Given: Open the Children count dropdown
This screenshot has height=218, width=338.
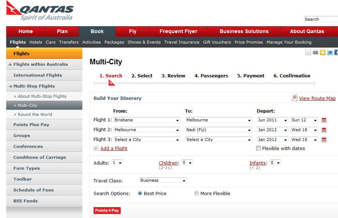Looking at the screenshot, I should [x=187, y=162].
